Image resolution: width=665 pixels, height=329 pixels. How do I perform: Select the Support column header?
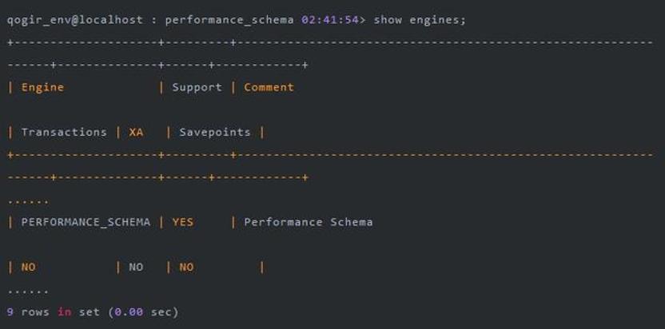(197, 87)
